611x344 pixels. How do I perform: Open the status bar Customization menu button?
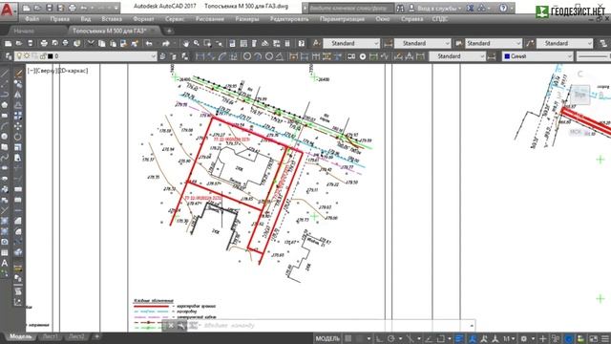click(x=605, y=338)
